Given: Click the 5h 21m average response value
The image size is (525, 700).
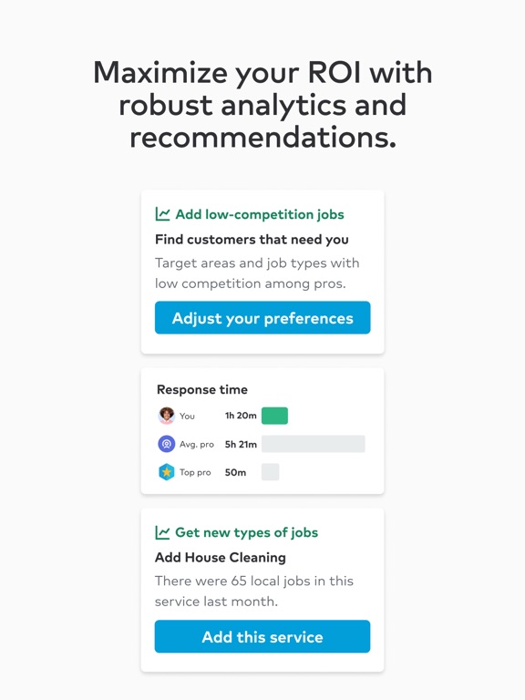Looking at the screenshot, I should pos(241,444).
